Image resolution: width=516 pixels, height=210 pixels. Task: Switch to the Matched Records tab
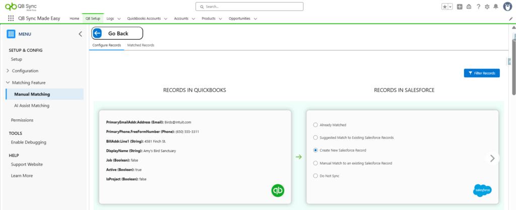pos(141,45)
